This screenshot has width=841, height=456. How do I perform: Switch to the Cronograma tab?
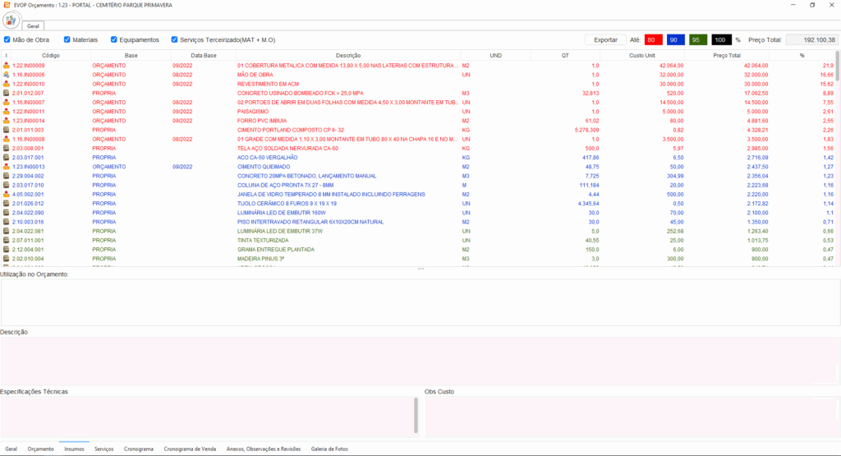(139, 449)
